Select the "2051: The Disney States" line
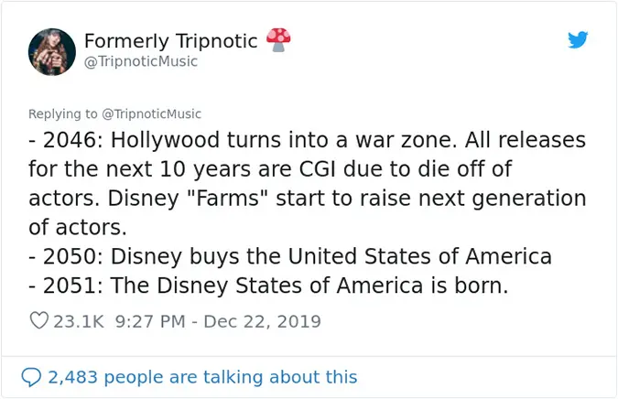 pyautogui.click(x=268, y=286)
